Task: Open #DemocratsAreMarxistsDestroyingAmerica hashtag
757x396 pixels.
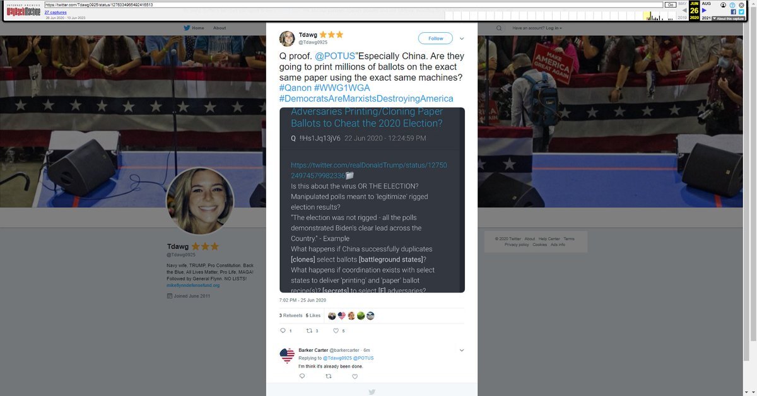Action: 366,98
